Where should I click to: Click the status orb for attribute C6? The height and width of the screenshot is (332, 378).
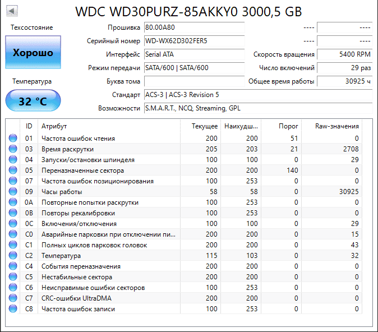pyautogui.click(x=13, y=287)
